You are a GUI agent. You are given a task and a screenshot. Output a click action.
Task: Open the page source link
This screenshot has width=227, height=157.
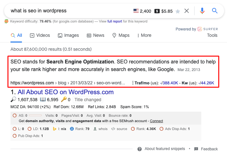(x=122, y=129)
